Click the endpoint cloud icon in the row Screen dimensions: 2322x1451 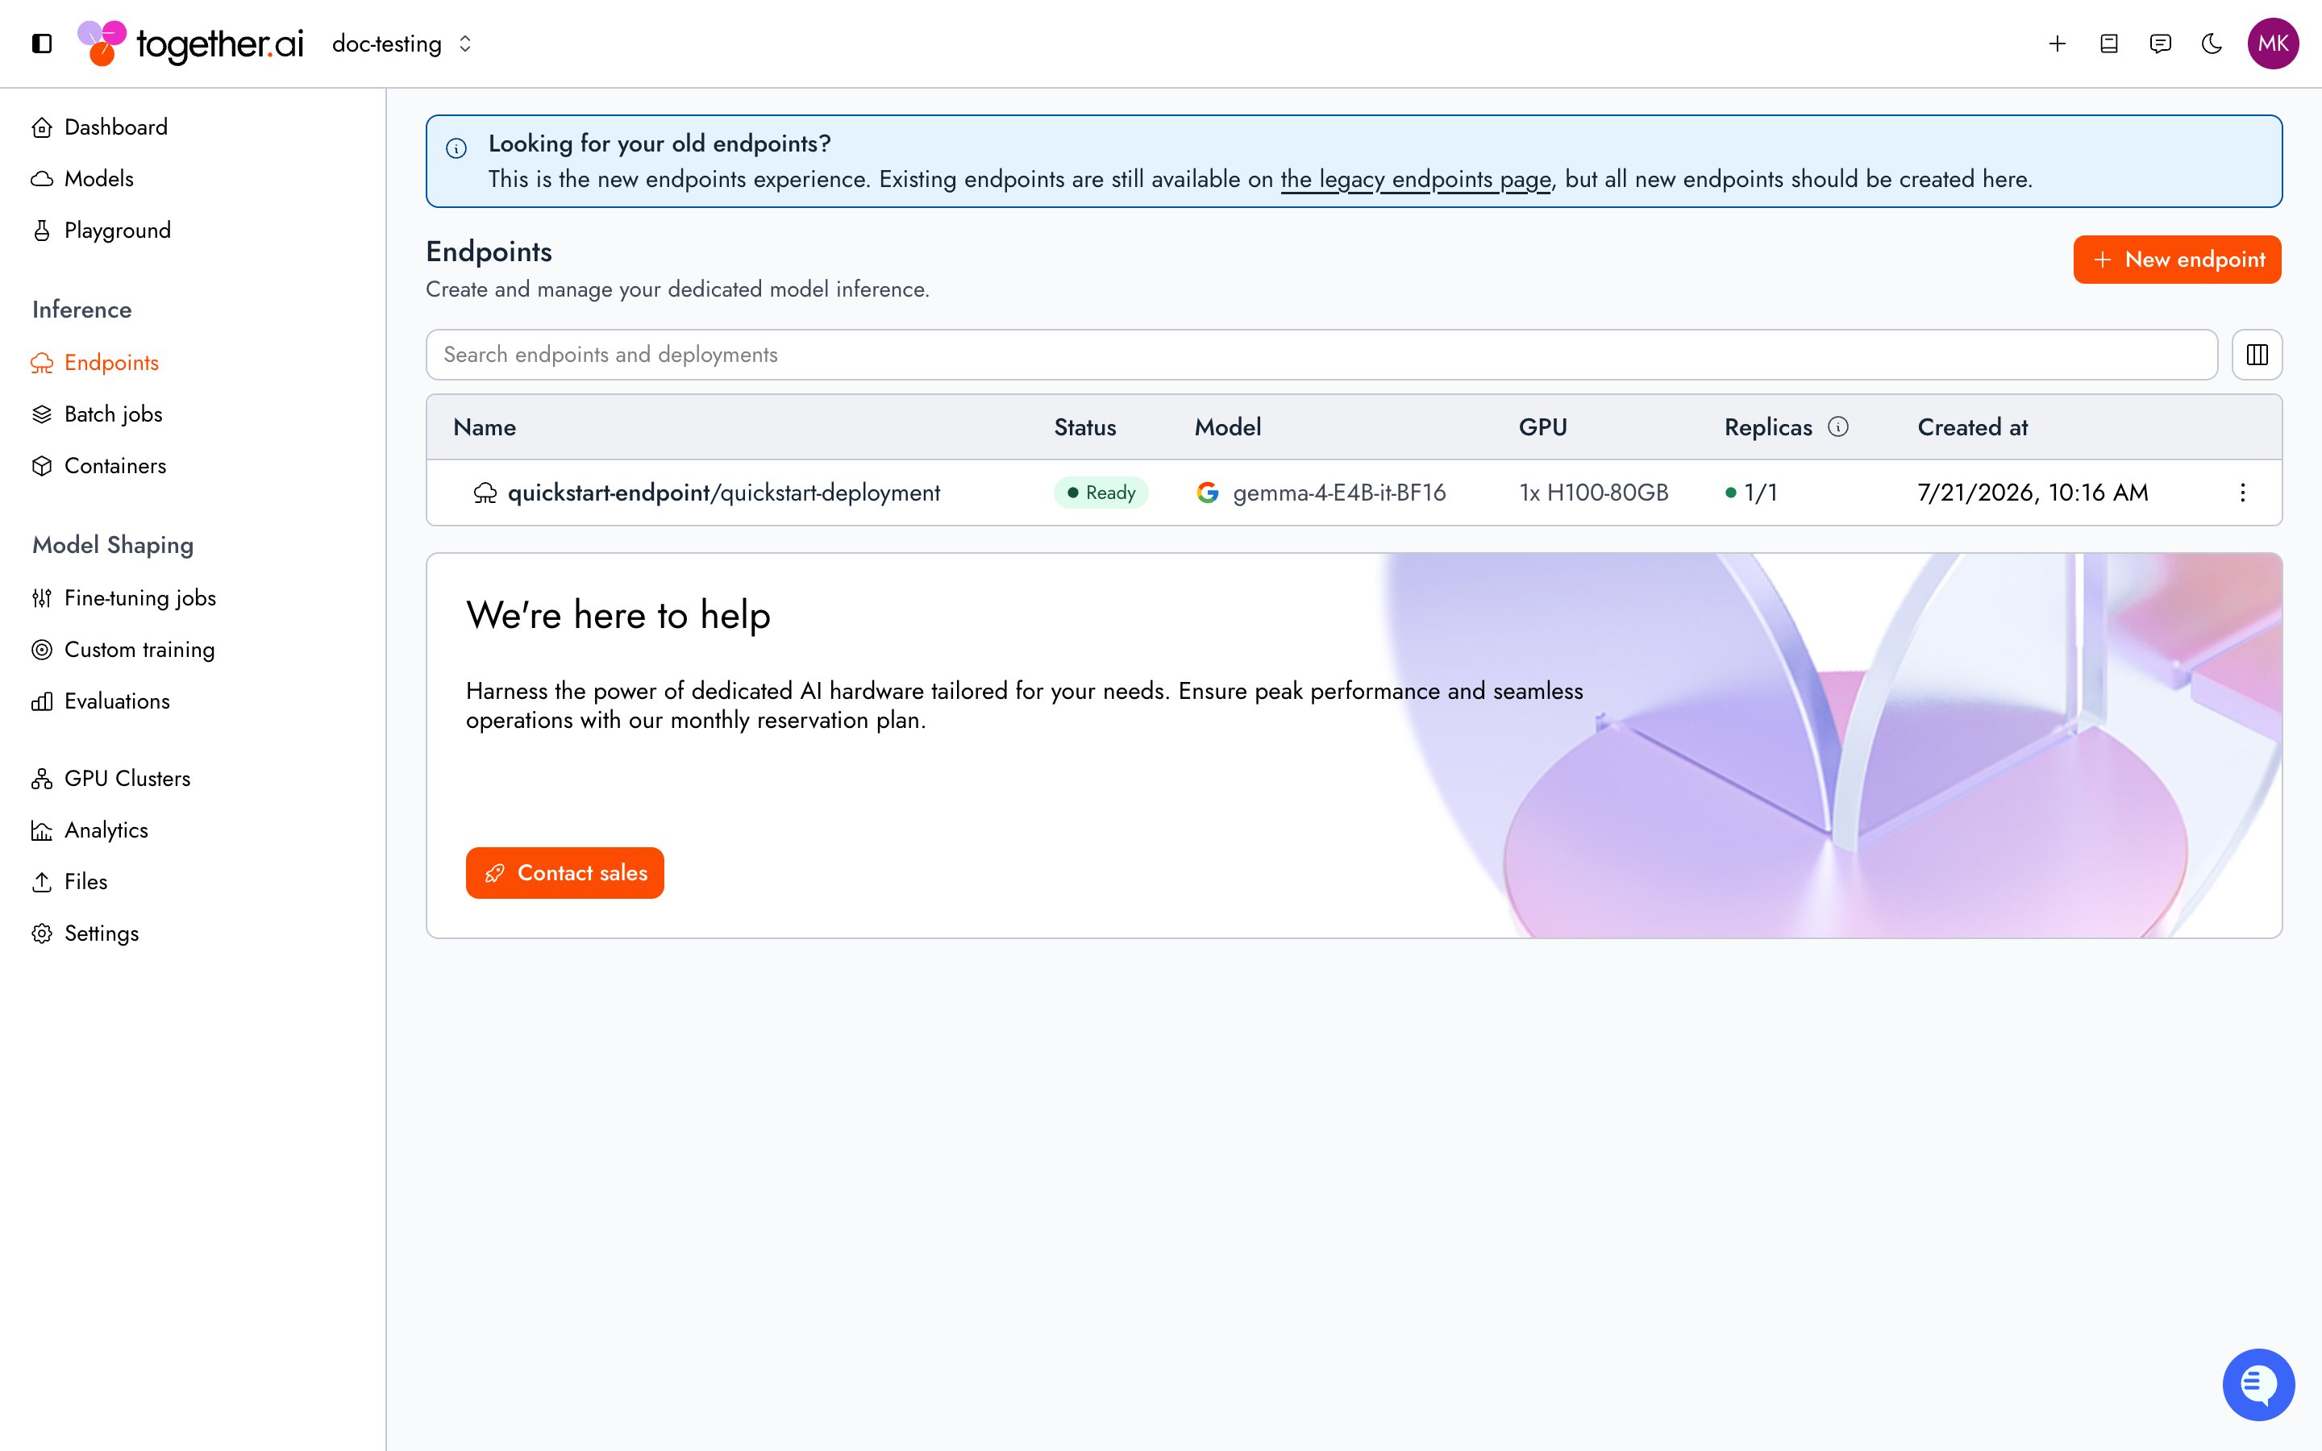[485, 493]
